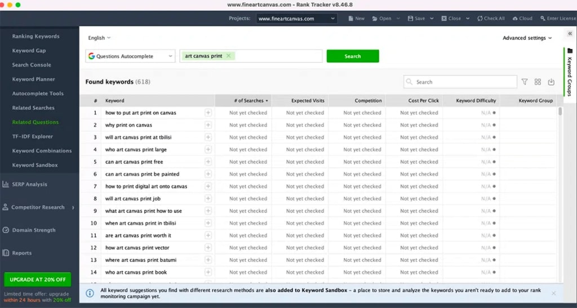577x308 pixels.
Task: Open Keyword Combinations in sidebar
Action: pos(42,151)
